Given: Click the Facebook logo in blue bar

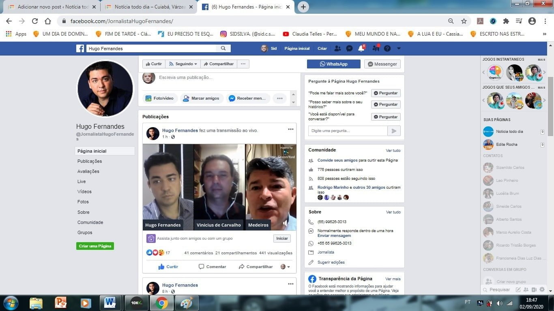Looking at the screenshot, I should 80,49.
